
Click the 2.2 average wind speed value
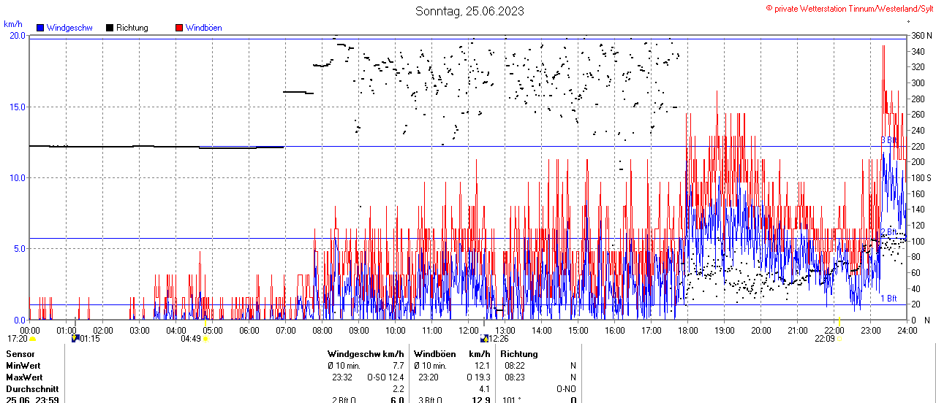tap(399, 389)
